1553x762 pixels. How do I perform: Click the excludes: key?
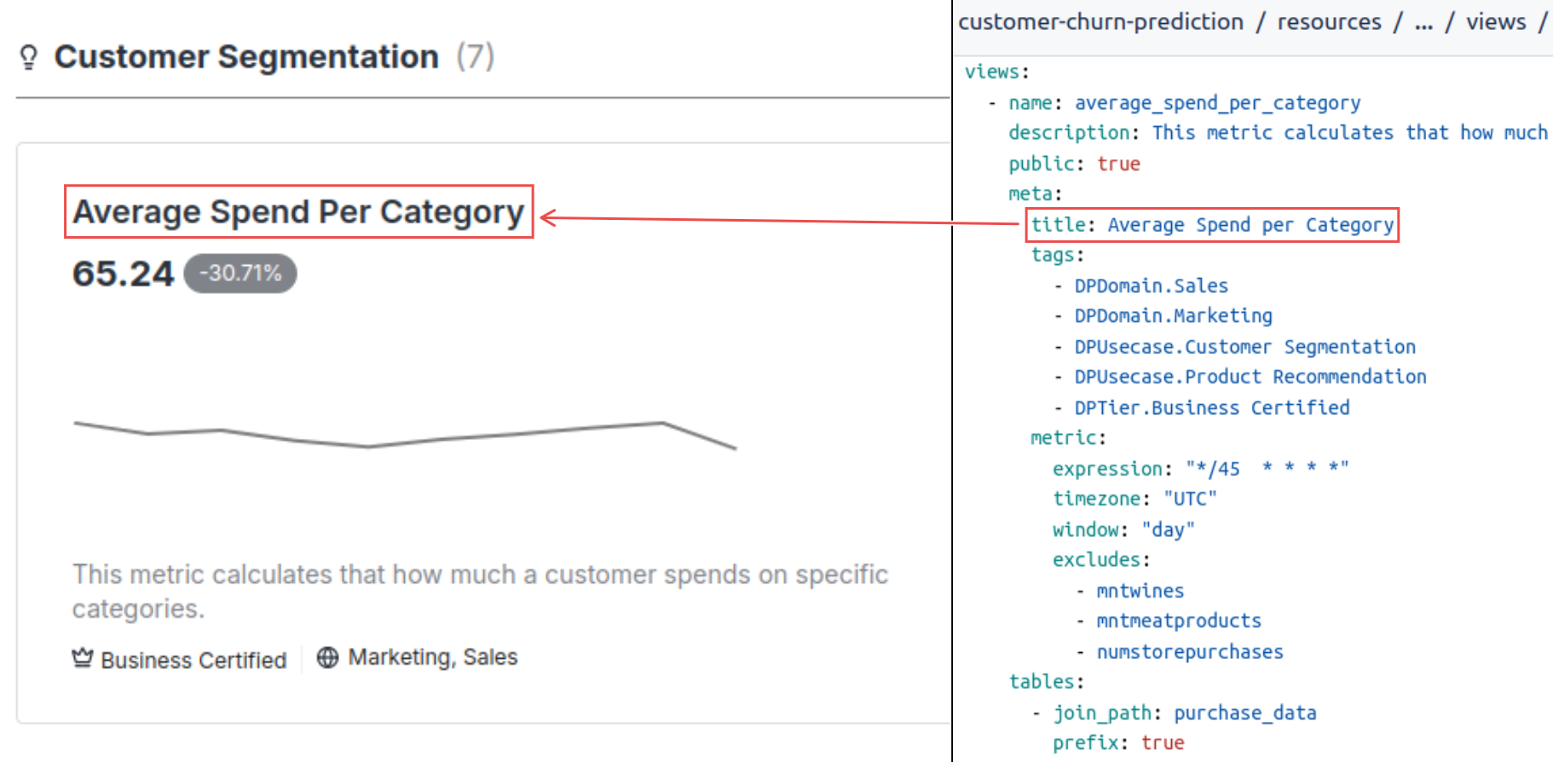point(1101,560)
